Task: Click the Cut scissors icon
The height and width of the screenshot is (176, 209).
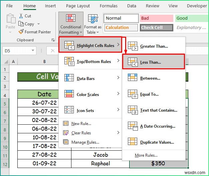Action: click(21, 16)
